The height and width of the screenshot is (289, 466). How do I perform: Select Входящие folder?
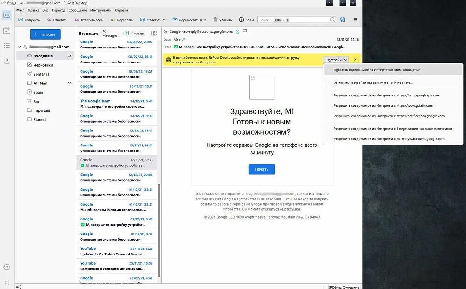click(45, 56)
